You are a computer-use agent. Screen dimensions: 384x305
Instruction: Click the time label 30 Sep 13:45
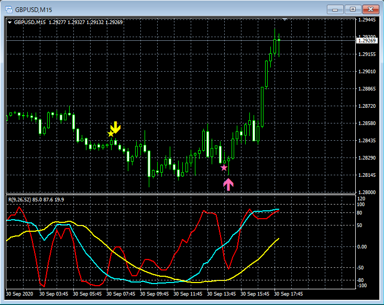[x=222, y=293]
